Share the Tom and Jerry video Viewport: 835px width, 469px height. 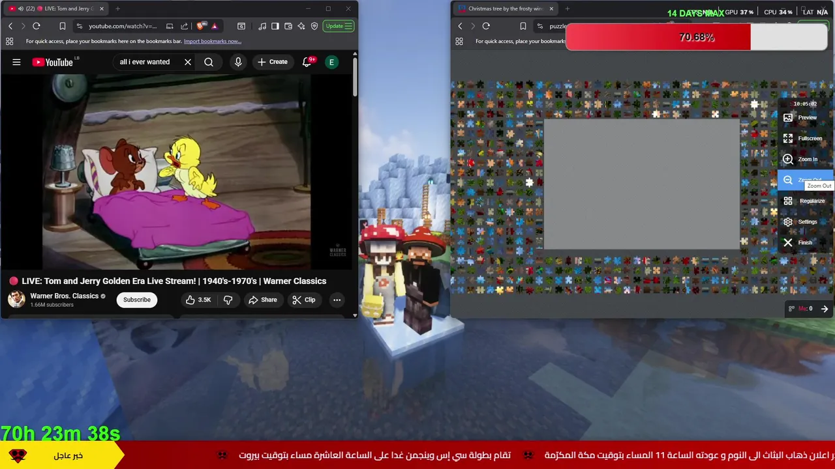(262, 300)
